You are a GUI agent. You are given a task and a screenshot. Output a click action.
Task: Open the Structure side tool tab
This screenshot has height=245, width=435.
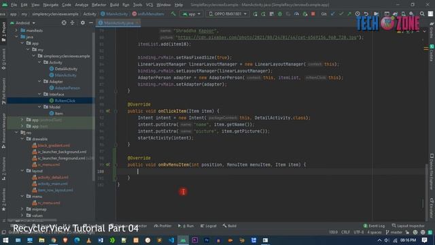click(3, 169)
